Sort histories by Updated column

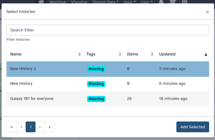click(x=206, y=54)
